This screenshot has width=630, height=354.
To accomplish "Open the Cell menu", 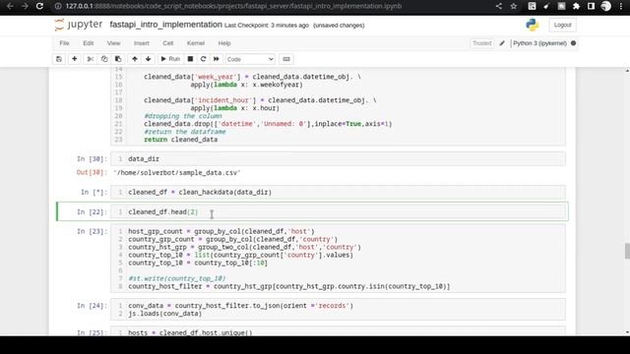I will coord(168,43).
